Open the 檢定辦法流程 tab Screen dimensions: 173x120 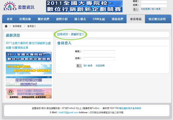(x=157, y=19)
